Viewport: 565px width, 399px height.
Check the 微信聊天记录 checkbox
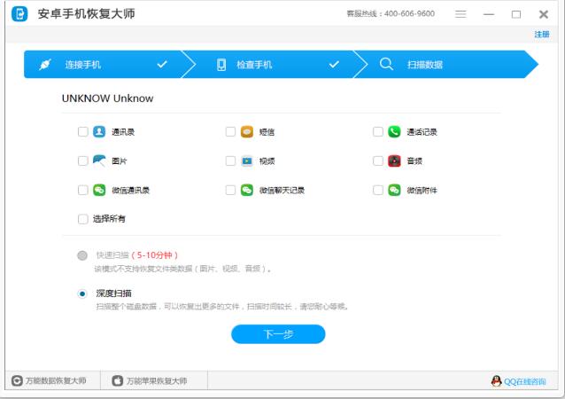[x=230, y=190]
